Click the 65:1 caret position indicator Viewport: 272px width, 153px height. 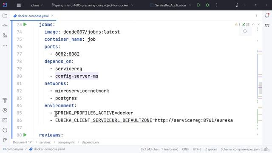coord(159,149)
